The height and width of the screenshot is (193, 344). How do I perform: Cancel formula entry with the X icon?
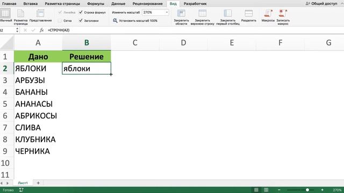[x=25, y=30]
